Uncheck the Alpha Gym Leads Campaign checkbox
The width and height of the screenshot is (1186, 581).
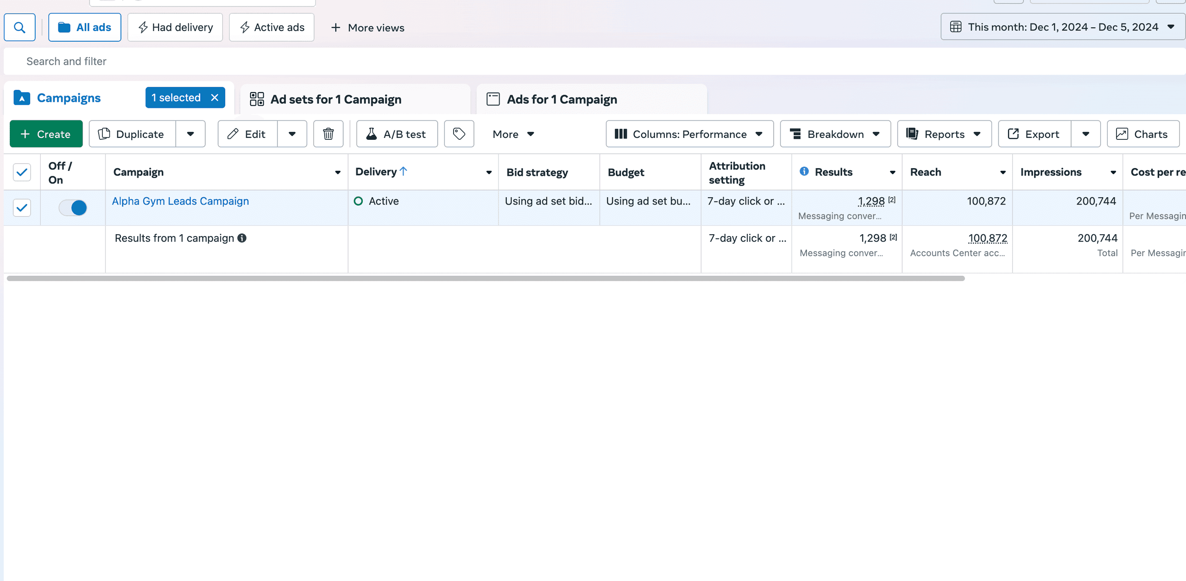tap(22, 208)
